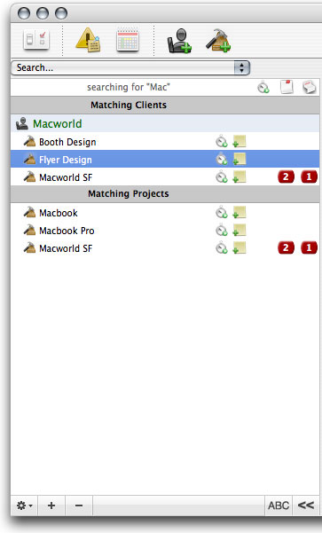Click the timer icon in search header

pos(263,88)
